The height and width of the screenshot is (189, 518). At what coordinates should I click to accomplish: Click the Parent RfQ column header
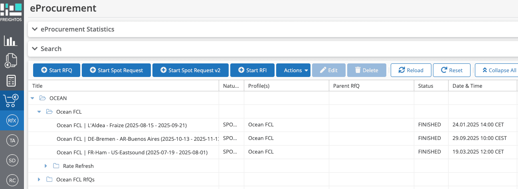pyautogui.click(x=371, y=86)
